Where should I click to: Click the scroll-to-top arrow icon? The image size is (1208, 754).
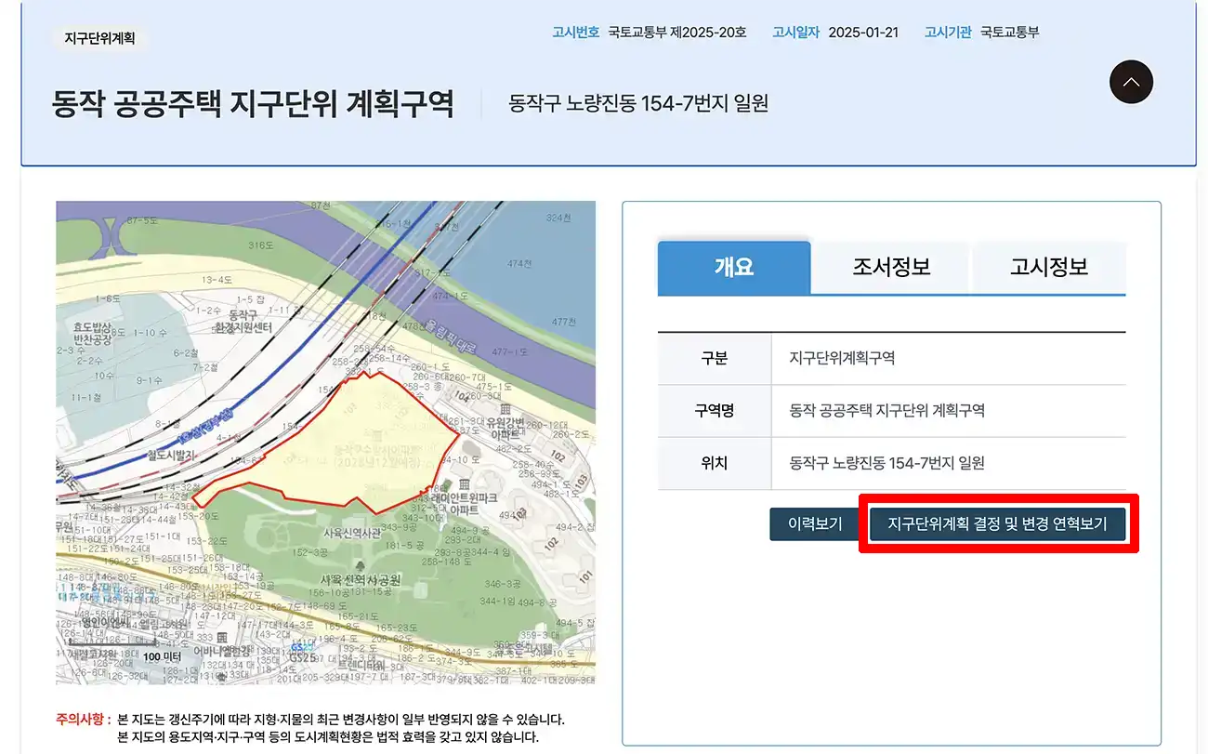pyautogui.click(x=1131, y=82)
